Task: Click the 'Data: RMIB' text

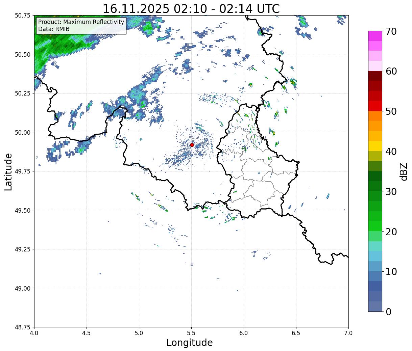Action: (54, 29)
